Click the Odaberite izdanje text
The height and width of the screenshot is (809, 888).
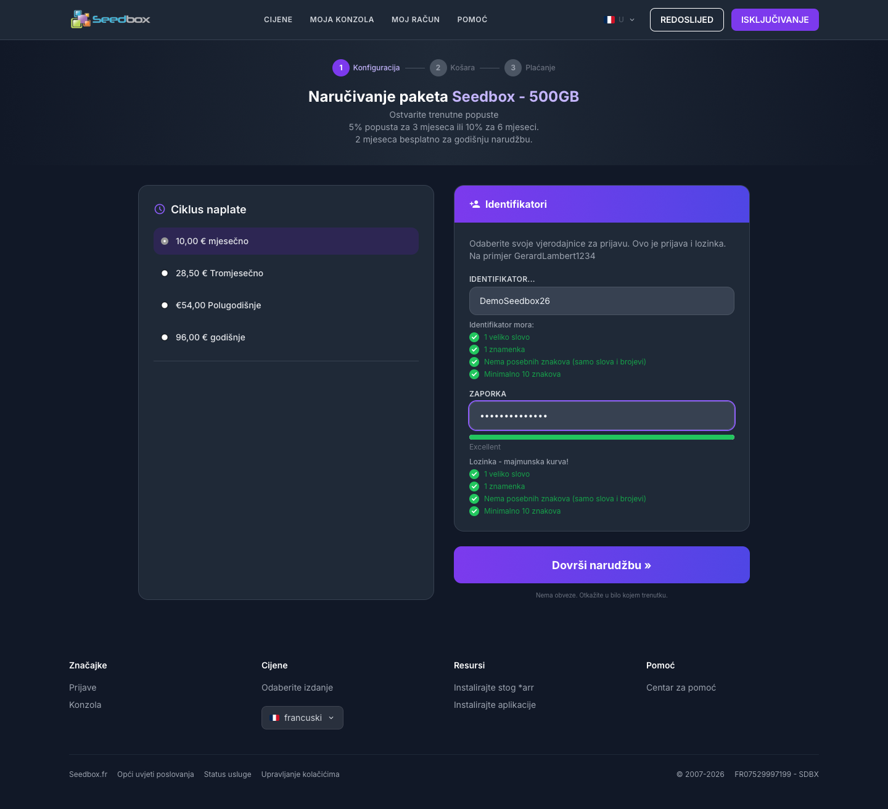297,688
